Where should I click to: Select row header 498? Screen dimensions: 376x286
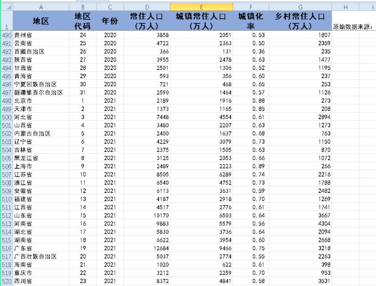(7, 101)
